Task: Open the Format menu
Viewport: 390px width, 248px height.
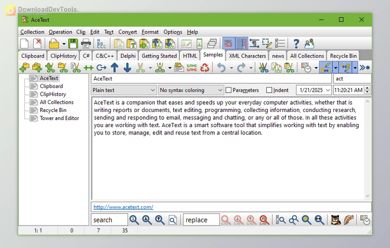Action: 150,32
